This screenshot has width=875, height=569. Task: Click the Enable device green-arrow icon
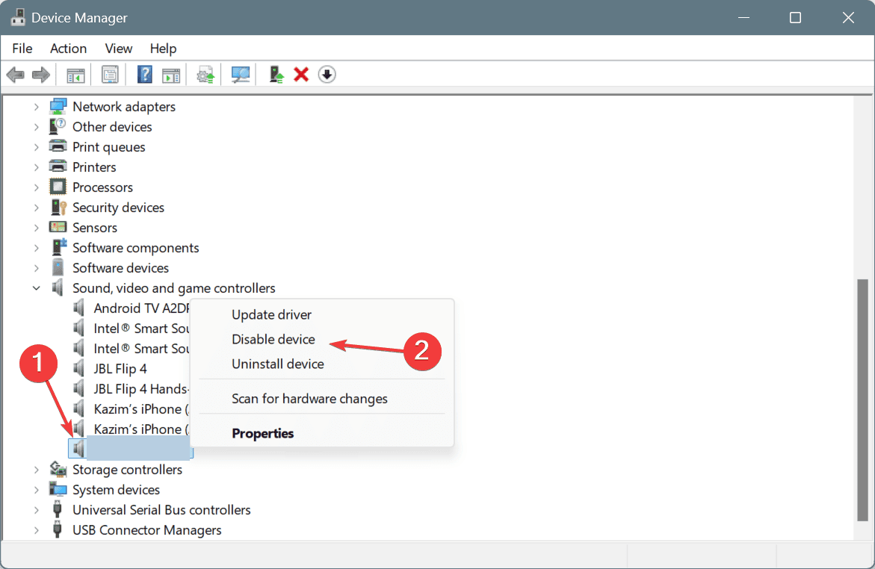tap(276, 74)
